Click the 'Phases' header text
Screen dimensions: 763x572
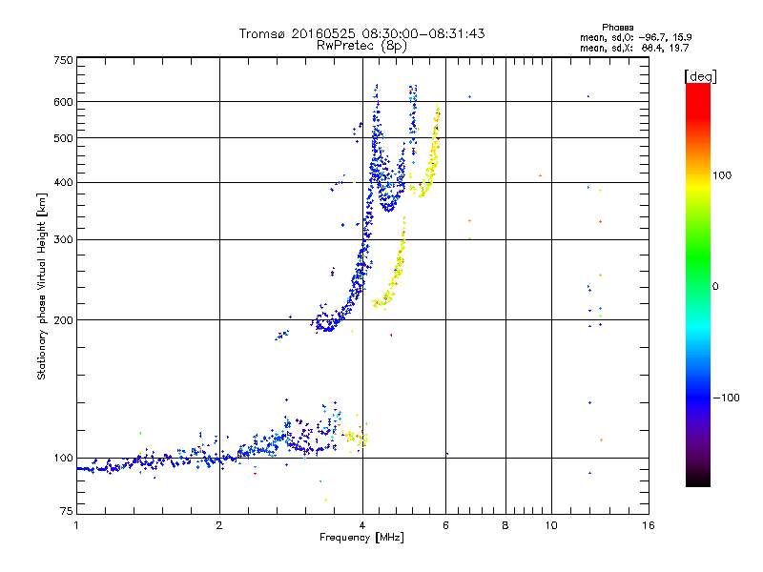click(617, 28)
